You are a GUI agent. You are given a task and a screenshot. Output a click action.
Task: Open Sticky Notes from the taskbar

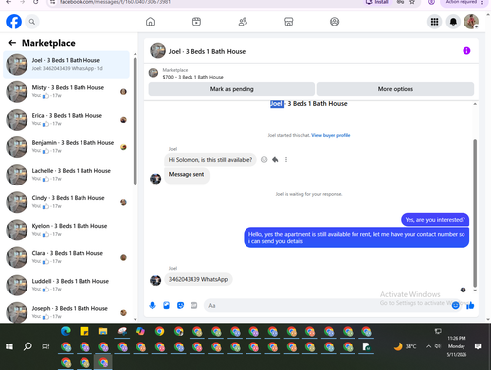point(84,331)
